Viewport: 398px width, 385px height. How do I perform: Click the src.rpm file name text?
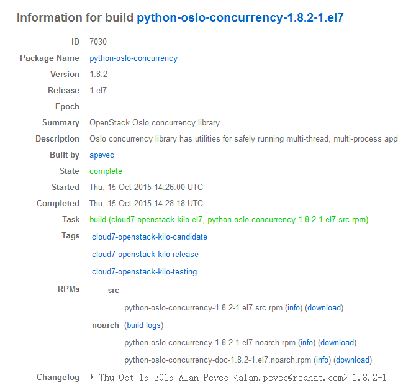pos(203,308)
